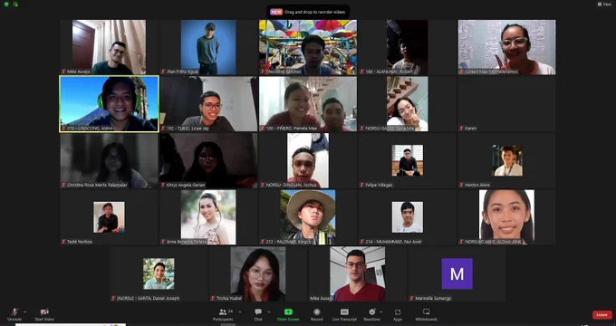Select Anna Benezza's video tile
This screenshot has width=616, height=326.
(208, 216)
